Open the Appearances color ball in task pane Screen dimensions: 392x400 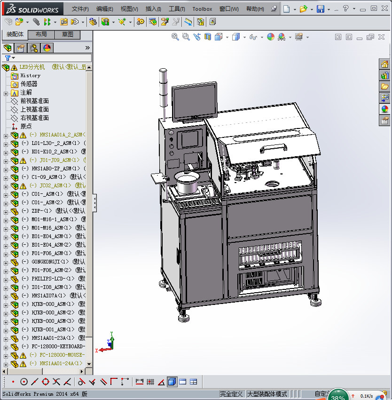tap(384, 109)
